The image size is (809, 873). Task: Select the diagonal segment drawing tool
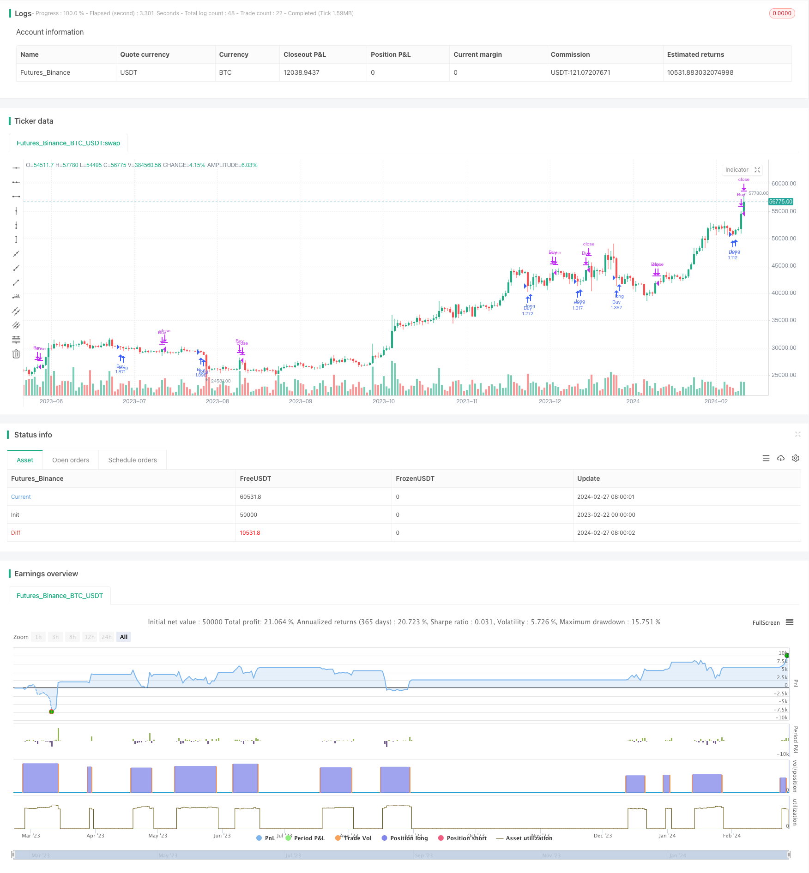(16, 282)
